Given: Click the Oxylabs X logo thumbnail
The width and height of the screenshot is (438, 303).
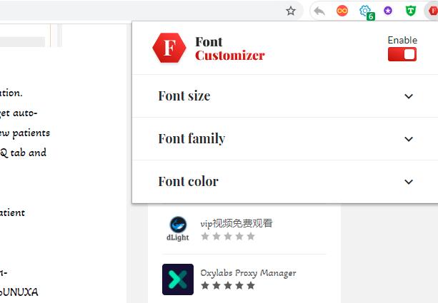Looking at the screenshot, I should coord(178,279).
